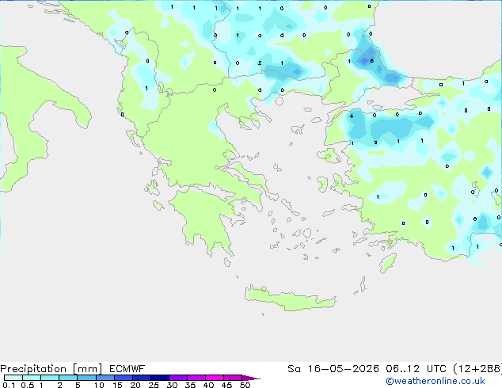Select the "06..12 UTC" time range text

416,369
